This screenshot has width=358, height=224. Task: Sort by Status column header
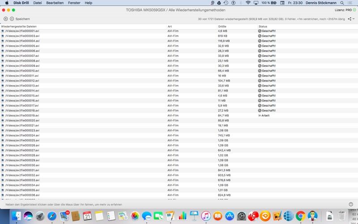pyautogui.click(x=263, y=26)
